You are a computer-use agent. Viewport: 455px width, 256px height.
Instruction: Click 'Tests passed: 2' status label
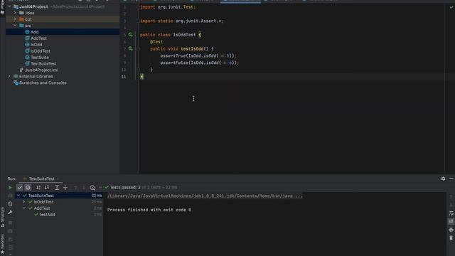125,188
